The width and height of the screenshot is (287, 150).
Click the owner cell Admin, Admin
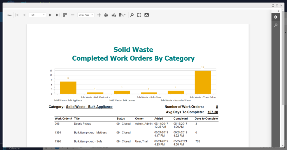144,124
